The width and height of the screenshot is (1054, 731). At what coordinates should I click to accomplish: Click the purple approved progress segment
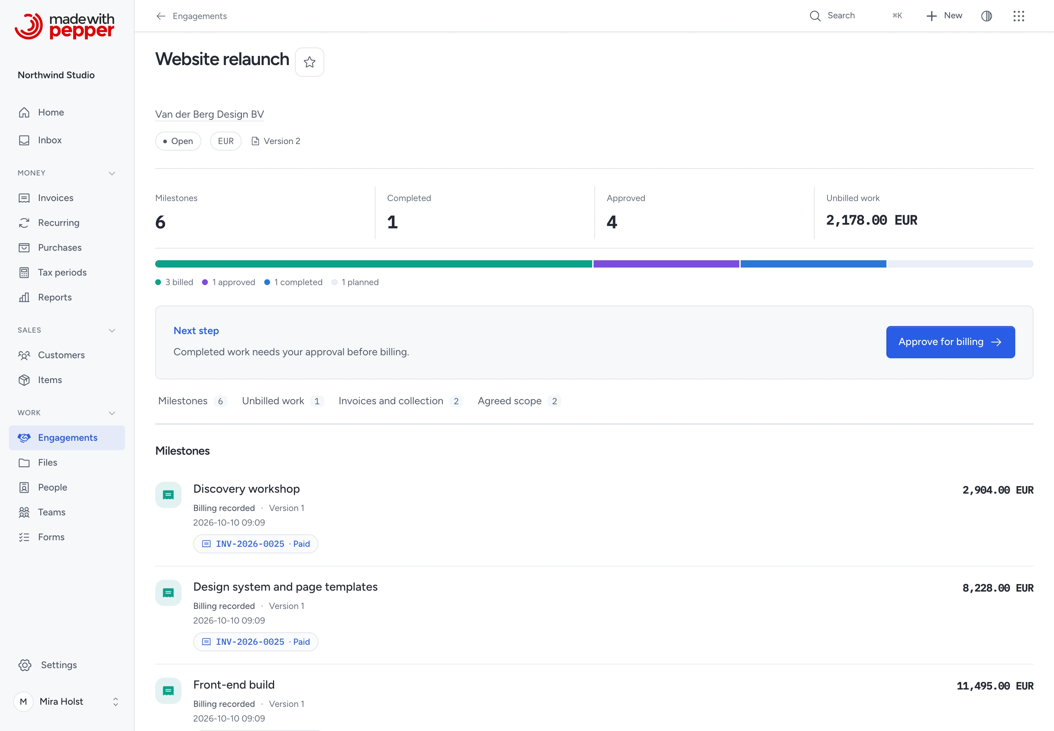[x=666, y=264]
